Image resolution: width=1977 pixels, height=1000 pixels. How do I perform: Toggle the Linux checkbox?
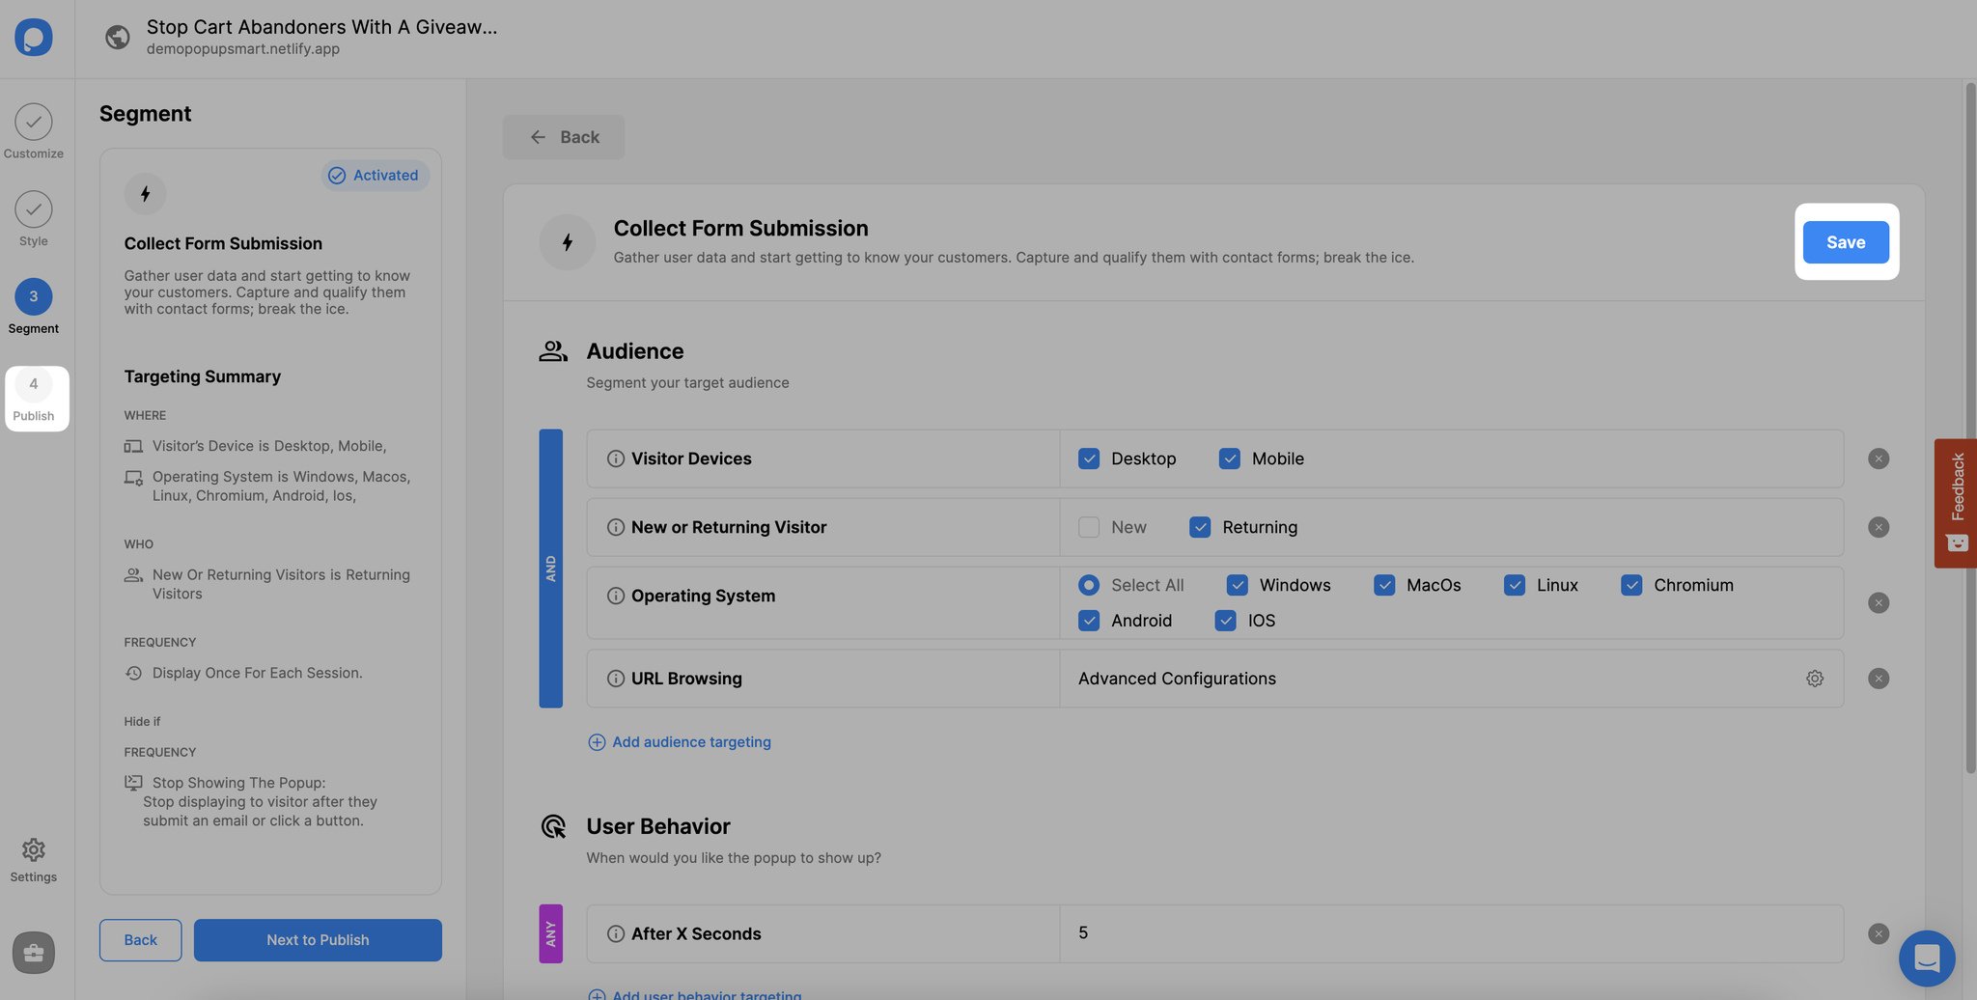pyautogui.click(x=1515, y=585)
